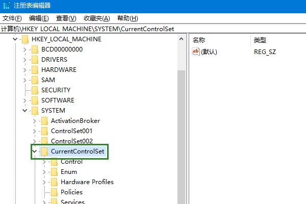The image size is (306, 204).
Task: Click the tree pane vertical scrollbar thumb
Action: 181,137
